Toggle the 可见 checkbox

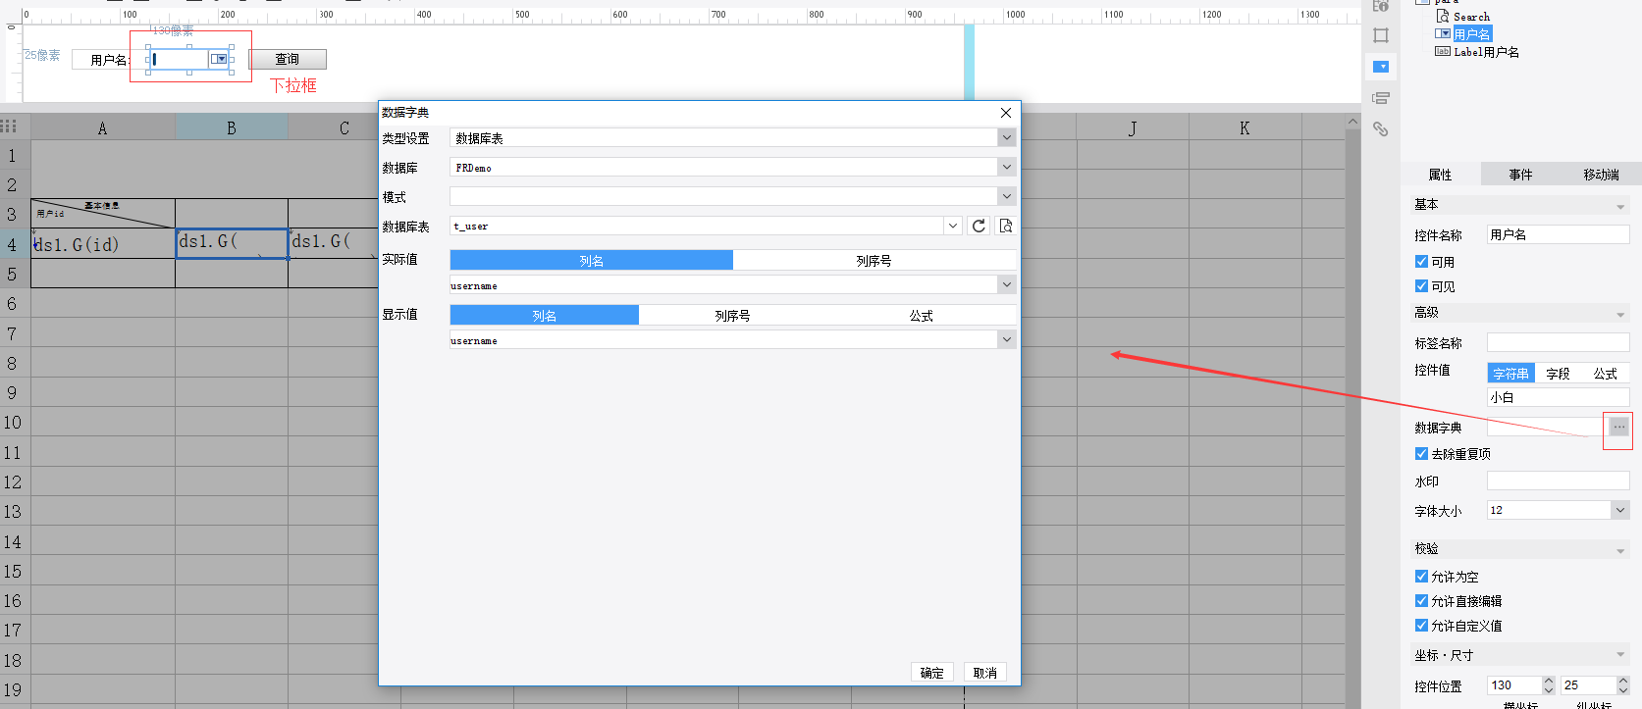tap(1421, 286)
